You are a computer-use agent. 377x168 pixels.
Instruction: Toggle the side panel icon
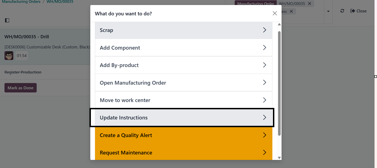[x=7, y=20]
